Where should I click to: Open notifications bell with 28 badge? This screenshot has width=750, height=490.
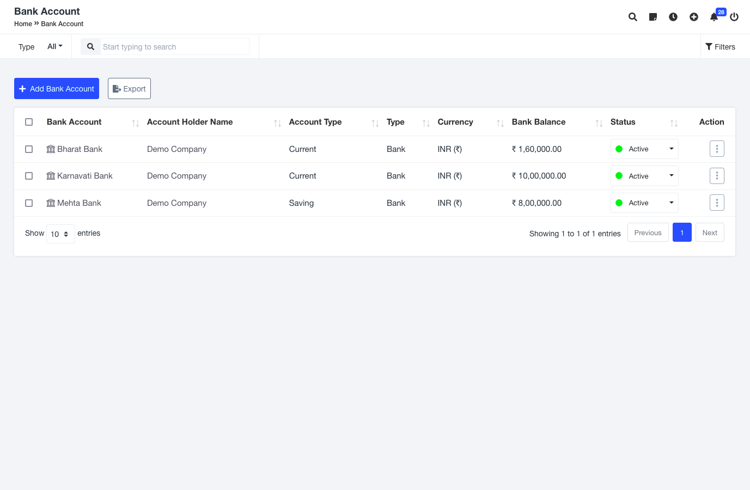[x=714, y=17]
